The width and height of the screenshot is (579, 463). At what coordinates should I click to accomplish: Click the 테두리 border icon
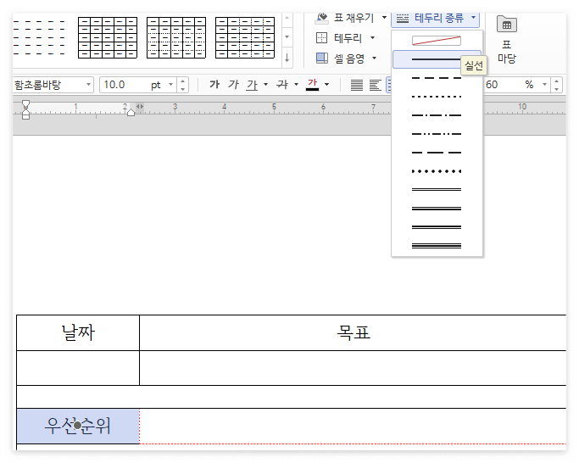(321, 37)
